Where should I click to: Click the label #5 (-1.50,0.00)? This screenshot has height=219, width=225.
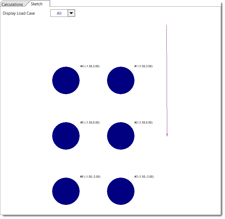tap(90, 122)
